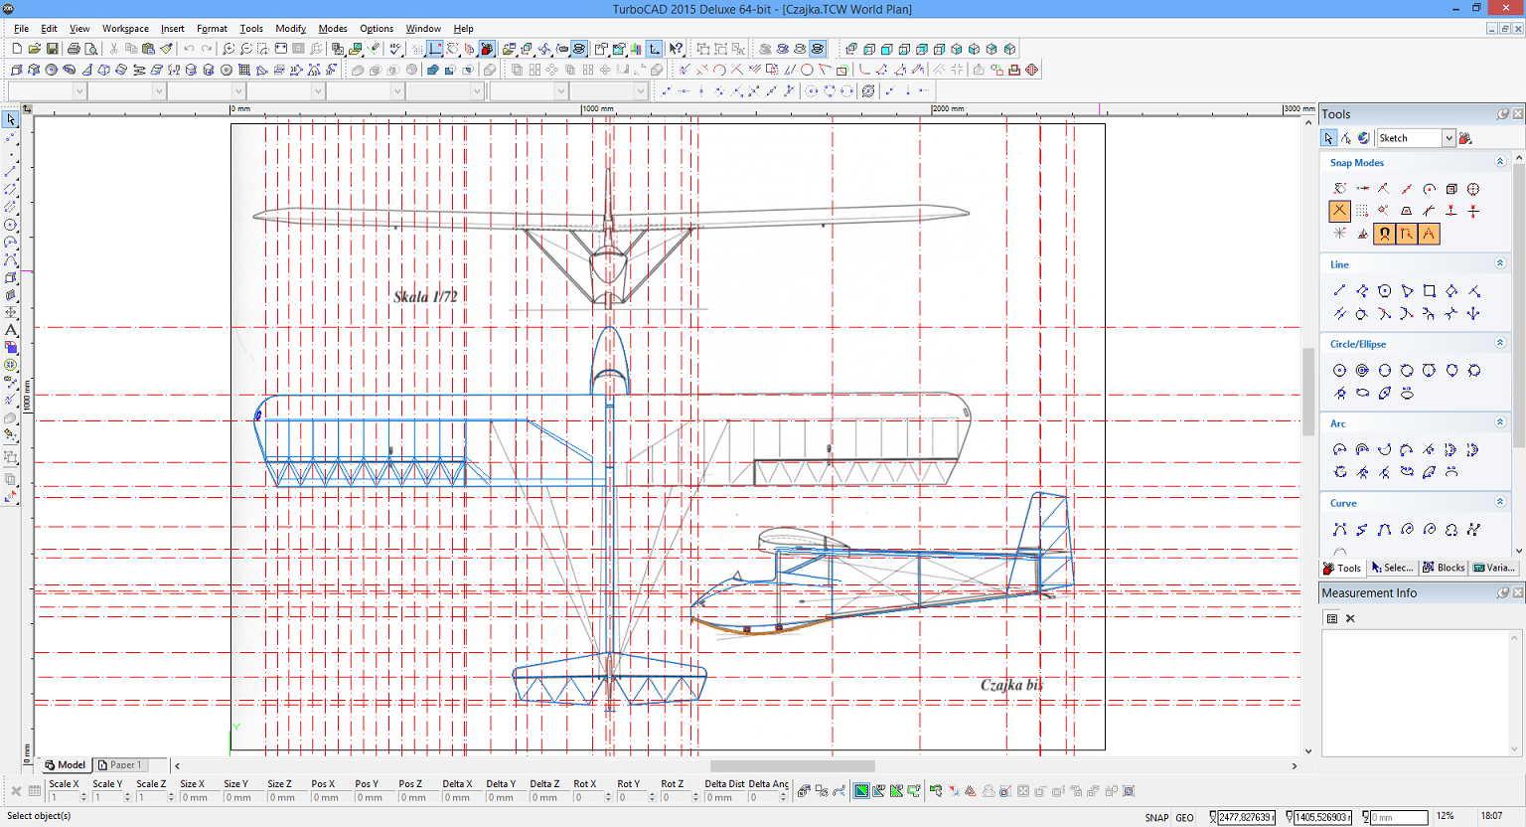Click the horizontal scrollbar thumb below canvas
Screen dimensions: 1526x827
[792, 766]
